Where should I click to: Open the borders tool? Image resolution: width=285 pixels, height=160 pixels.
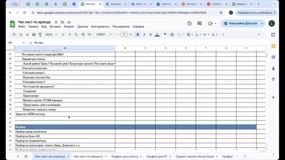172,35
